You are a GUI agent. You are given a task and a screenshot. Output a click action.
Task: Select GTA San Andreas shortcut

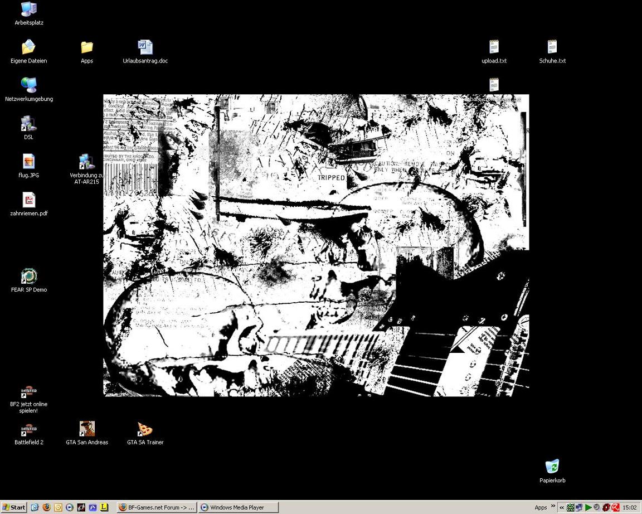87,433
